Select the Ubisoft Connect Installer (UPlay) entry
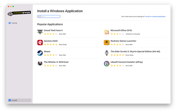The width and height of the screenshot is (177, 112). [x=135, y=64]
